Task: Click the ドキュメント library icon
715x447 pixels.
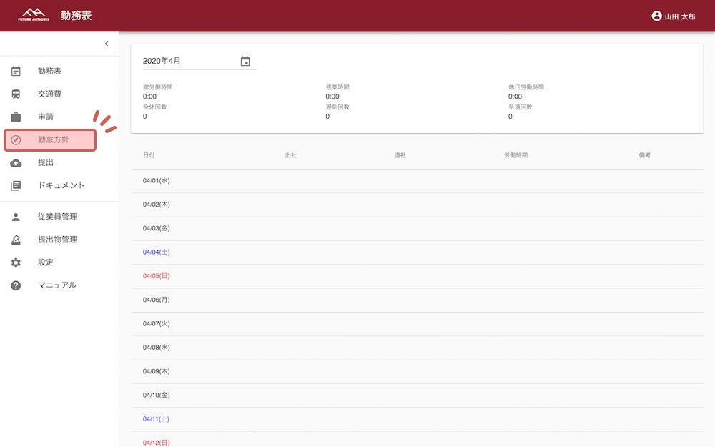Action: tap(16, 186)
